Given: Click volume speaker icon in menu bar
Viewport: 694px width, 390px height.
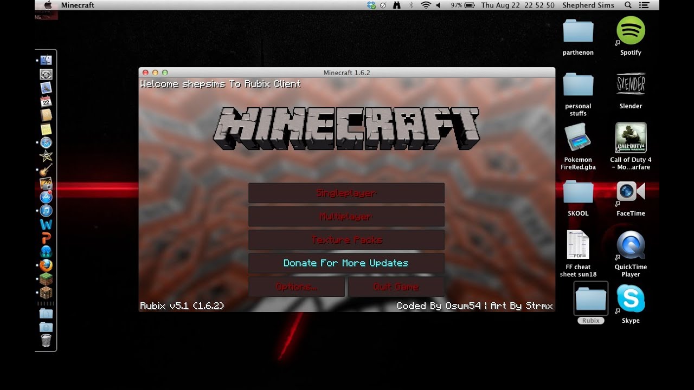Looking at the screenshot, I should coord(439,5).
